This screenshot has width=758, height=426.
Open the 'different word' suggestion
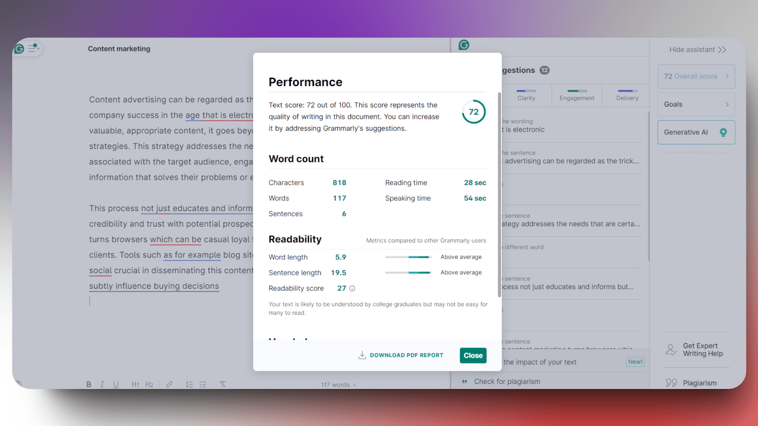571,251
